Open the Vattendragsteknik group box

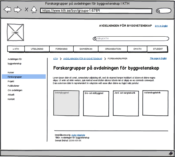click(155, 103)
